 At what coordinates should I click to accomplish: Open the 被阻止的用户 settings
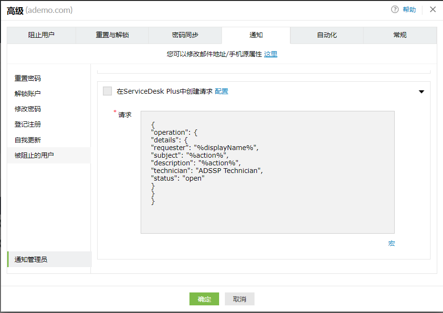(34, 155)
